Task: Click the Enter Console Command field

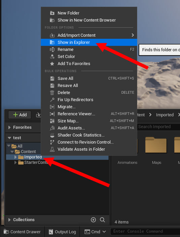Action: (x=146, y=231)
